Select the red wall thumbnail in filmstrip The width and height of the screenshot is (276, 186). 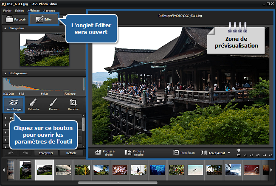point(252,170)
